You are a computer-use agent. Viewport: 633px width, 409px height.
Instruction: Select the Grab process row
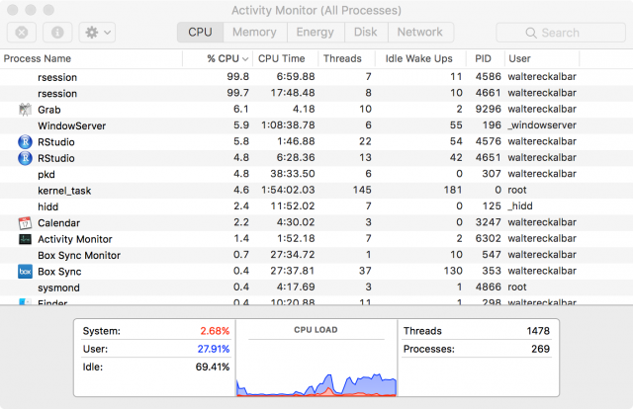316,110
